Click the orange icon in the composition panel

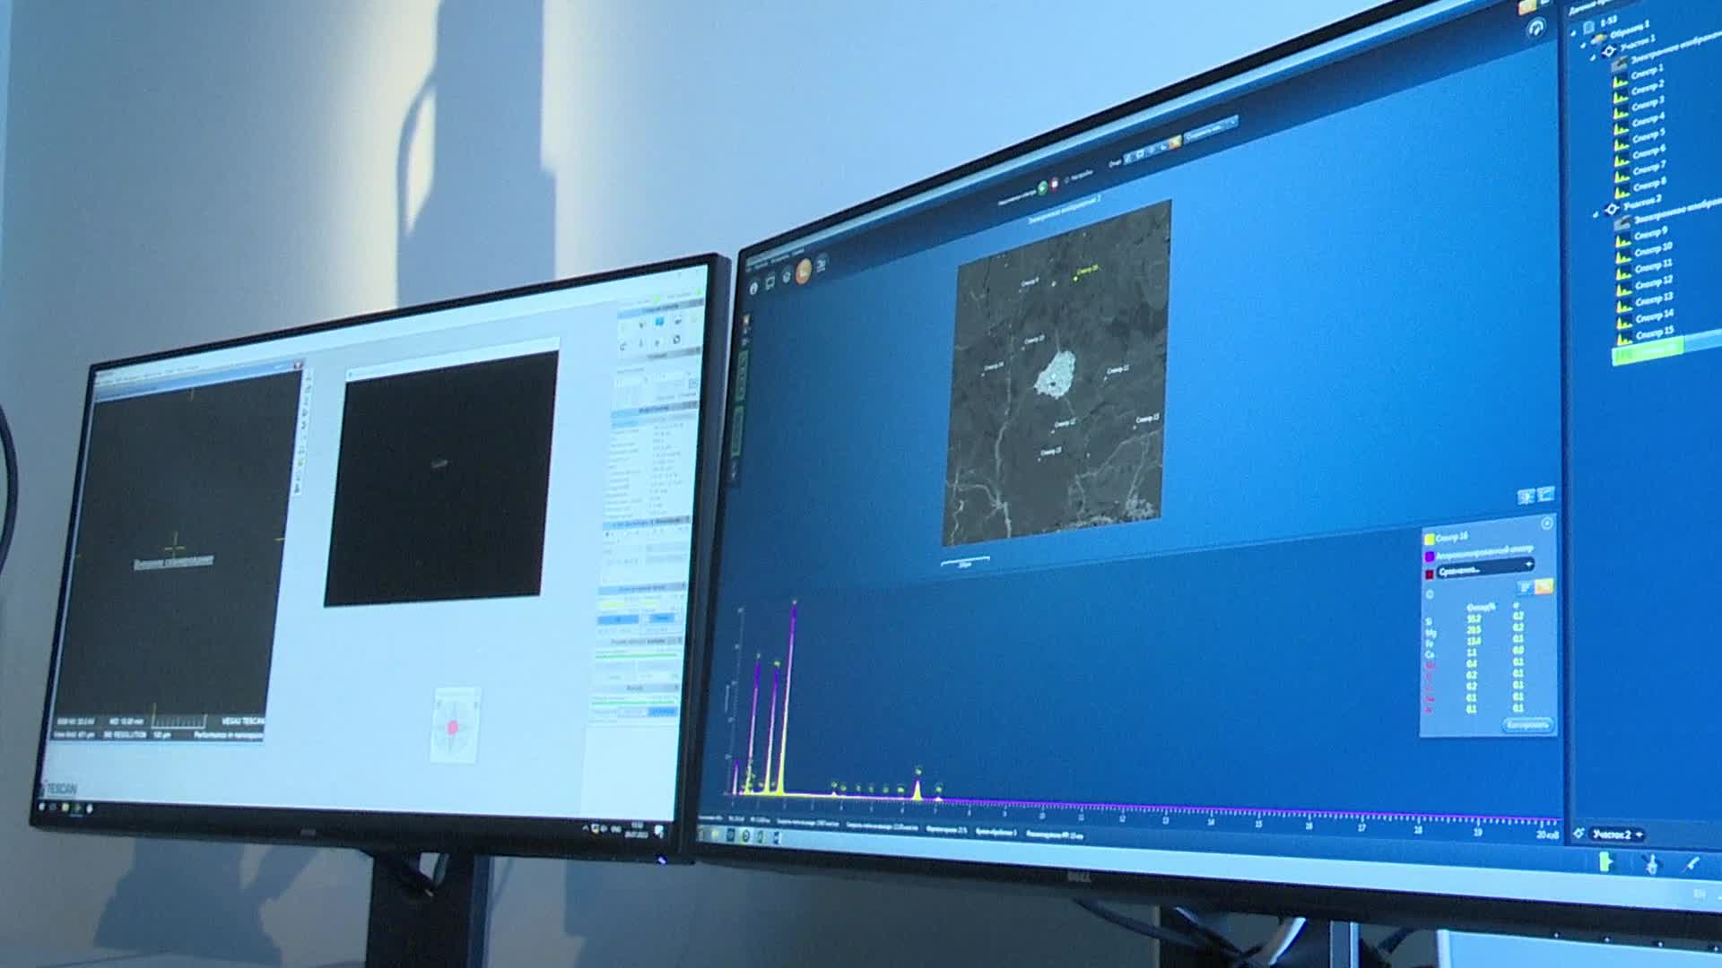pos(1544,586)
